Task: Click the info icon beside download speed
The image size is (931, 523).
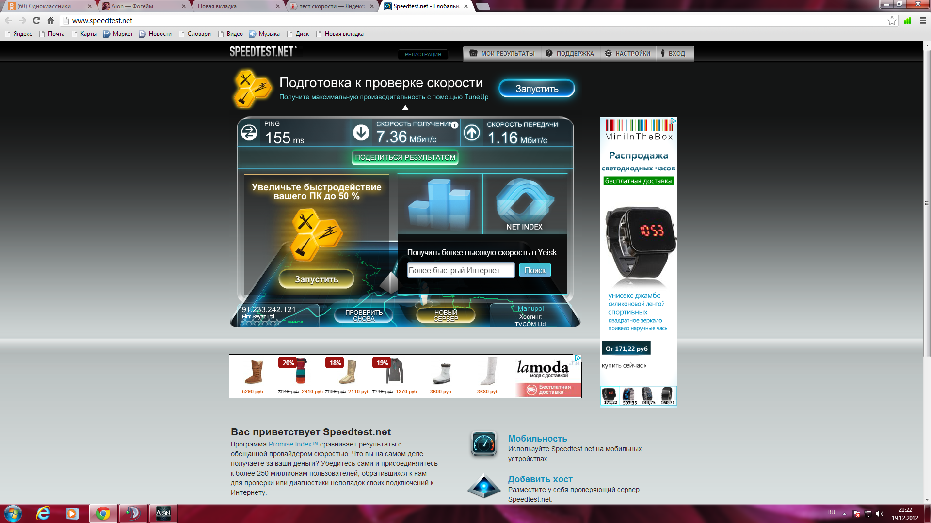Action: tap(454, 125)
